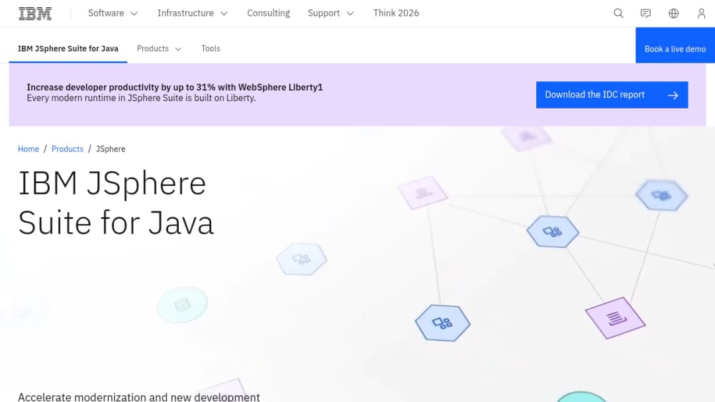Viewport: 715px width, 402px height.
Task: Expand the Products submenu chevron
Action: (178, 49)
